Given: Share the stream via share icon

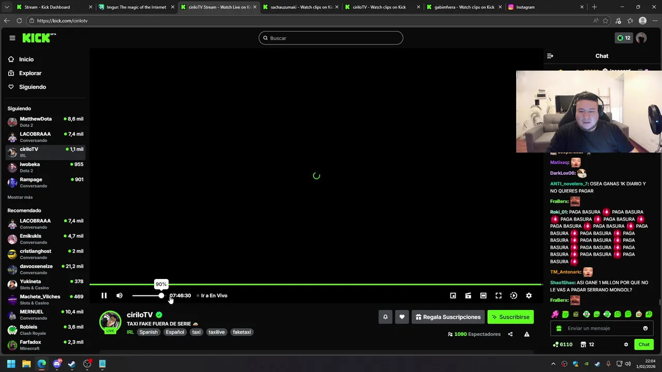Looking at the screenshot, I should click(510, 334).
